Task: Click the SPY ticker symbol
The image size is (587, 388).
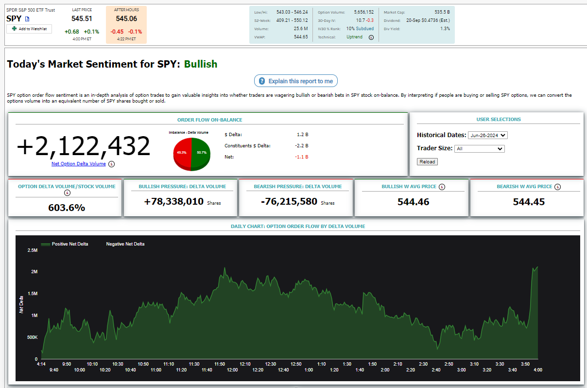Action: tap(14, 18)
